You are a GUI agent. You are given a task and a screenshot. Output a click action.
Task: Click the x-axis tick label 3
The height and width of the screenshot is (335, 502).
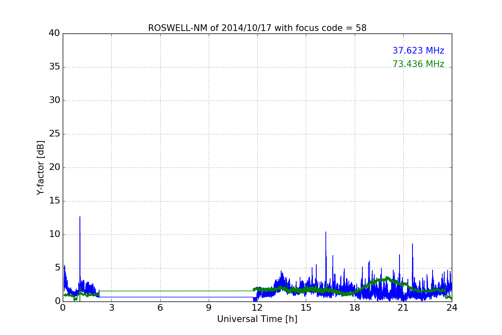click(x=111, y=308)
